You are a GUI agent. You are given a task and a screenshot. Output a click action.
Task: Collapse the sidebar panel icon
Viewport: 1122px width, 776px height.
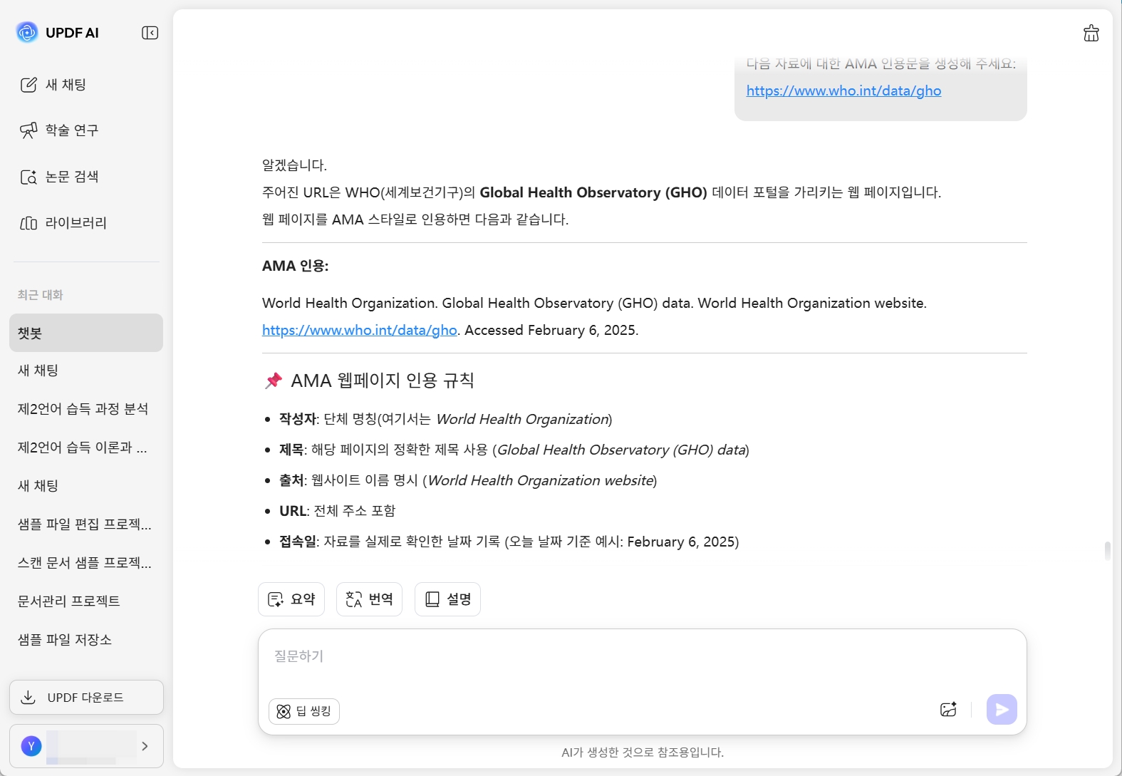point(150,33)
